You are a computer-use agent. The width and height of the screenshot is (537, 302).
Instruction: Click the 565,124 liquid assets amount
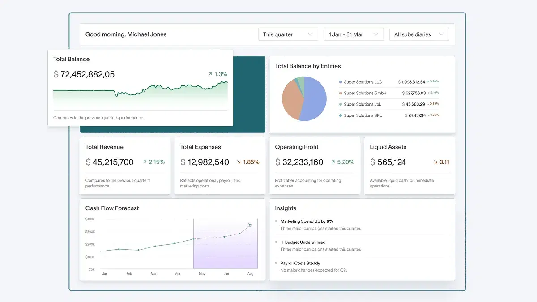click(392, 162)
